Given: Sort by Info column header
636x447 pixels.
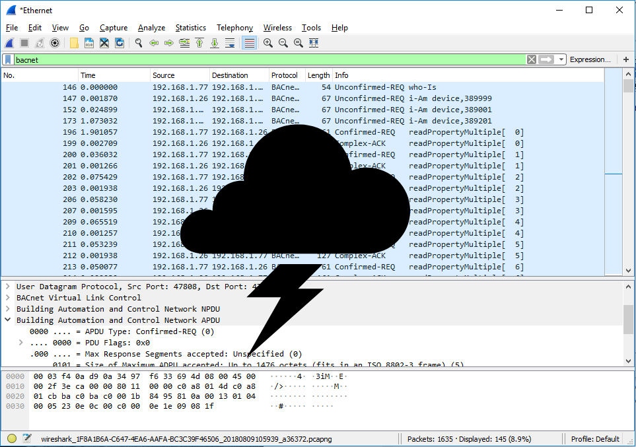Looking at the screenshot, I should pos(468,75).
